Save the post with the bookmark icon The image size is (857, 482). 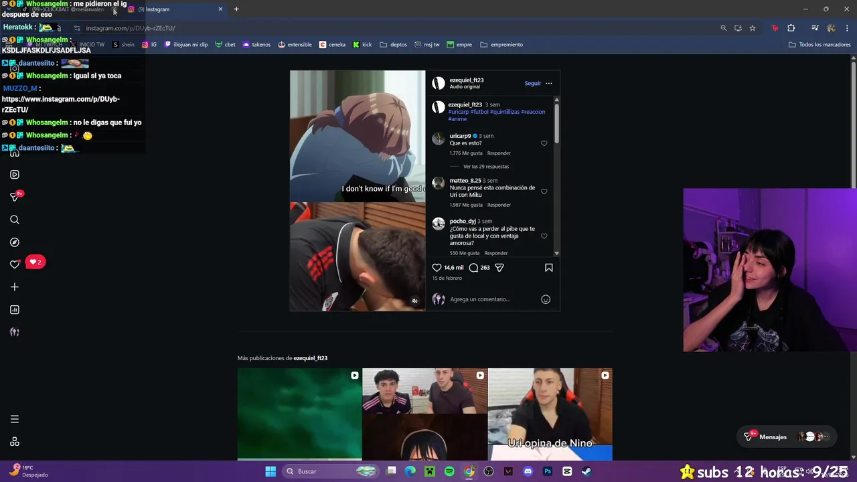pos(548,268)
